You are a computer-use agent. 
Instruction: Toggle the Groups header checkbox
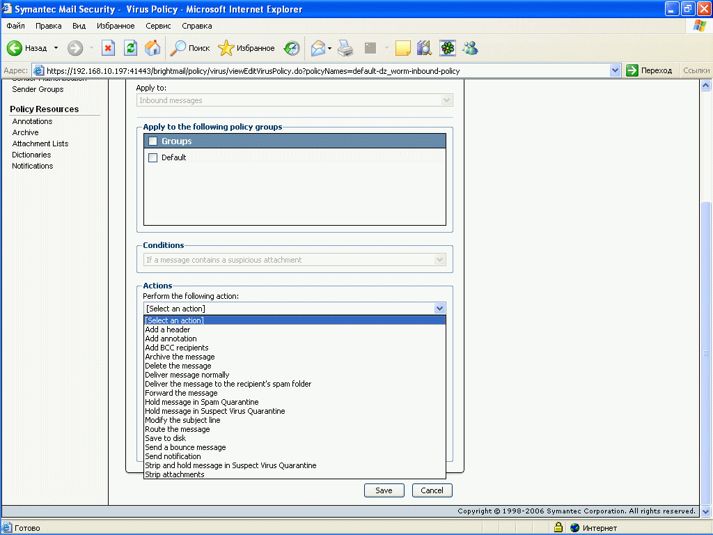click(x=152, y=141)
